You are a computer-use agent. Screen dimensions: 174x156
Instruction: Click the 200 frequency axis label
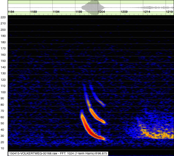[3, 30]
